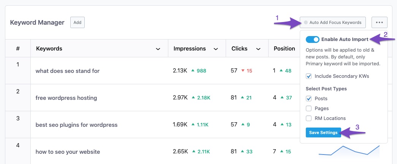Toggle the Enable Auto Import switch
This screenshot has width=397, height=164.
[312, 39]
